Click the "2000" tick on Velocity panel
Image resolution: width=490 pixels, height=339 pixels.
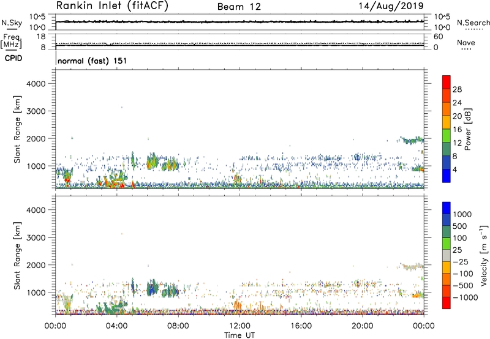pyautogui.click(x=36, y=265)
